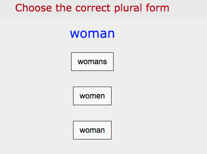Select the irregular plural "women" box
The height and width of the screenshot is (154, 207).
[x=92, y=96]
